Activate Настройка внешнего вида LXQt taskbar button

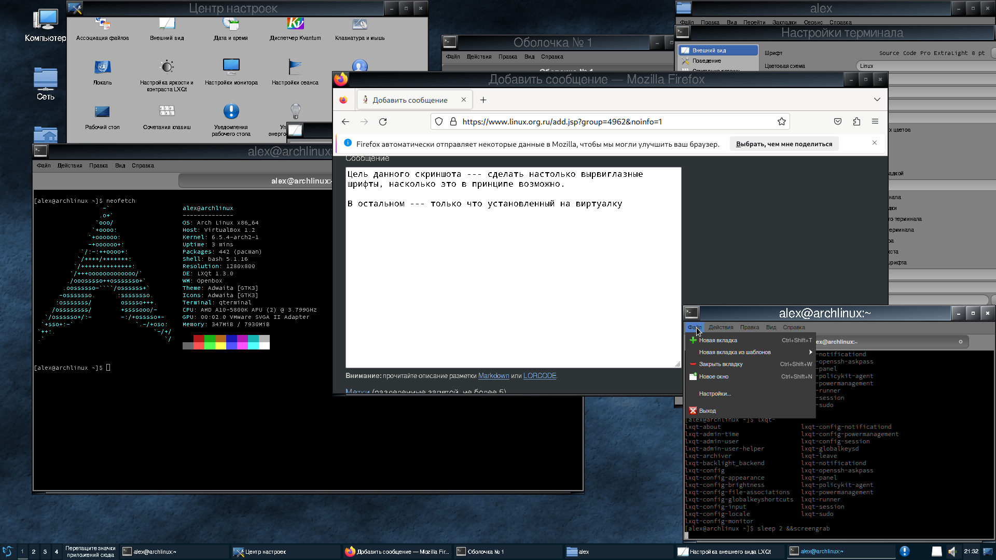(730, 551)
